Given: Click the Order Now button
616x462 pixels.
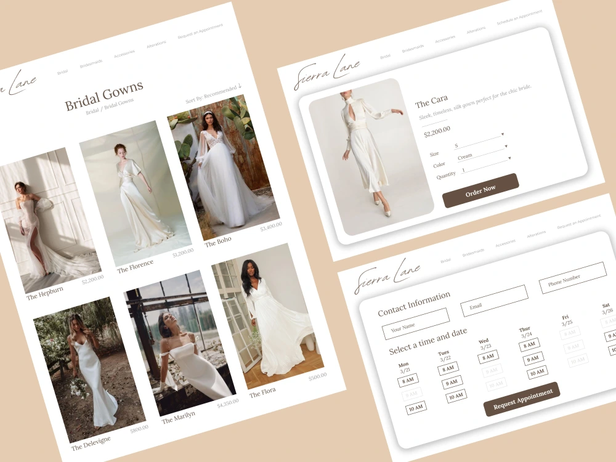Looking at the screenshot, I should tap(480, 190).
